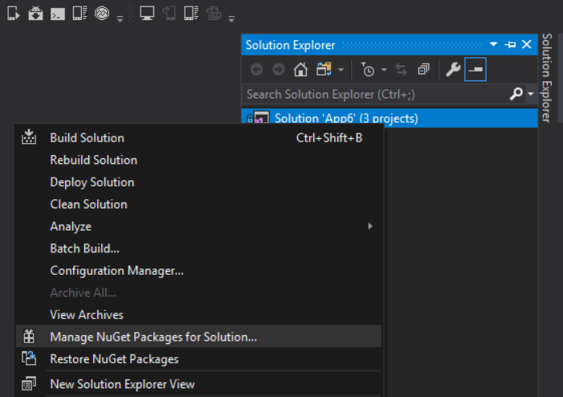Toggle Solution and Folder views icon

click(x=324, y=69)
